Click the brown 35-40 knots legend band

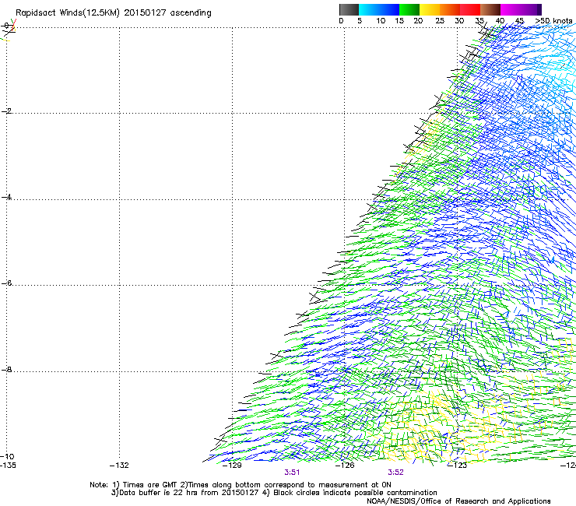(490, 9)
